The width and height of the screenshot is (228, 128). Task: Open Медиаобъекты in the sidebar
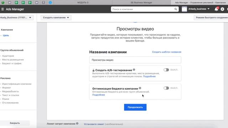pos(10,91)
